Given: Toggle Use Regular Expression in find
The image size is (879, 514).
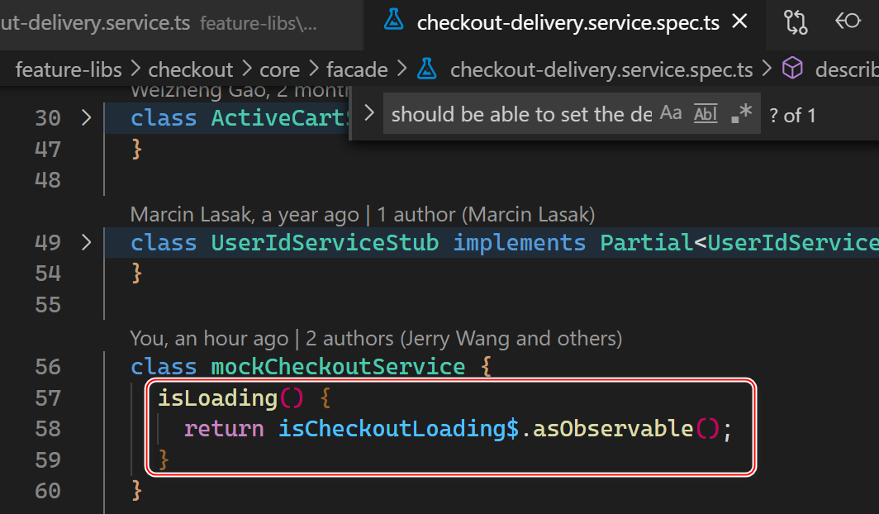Looking at the screenshot, I should click(x=742, y=114).
